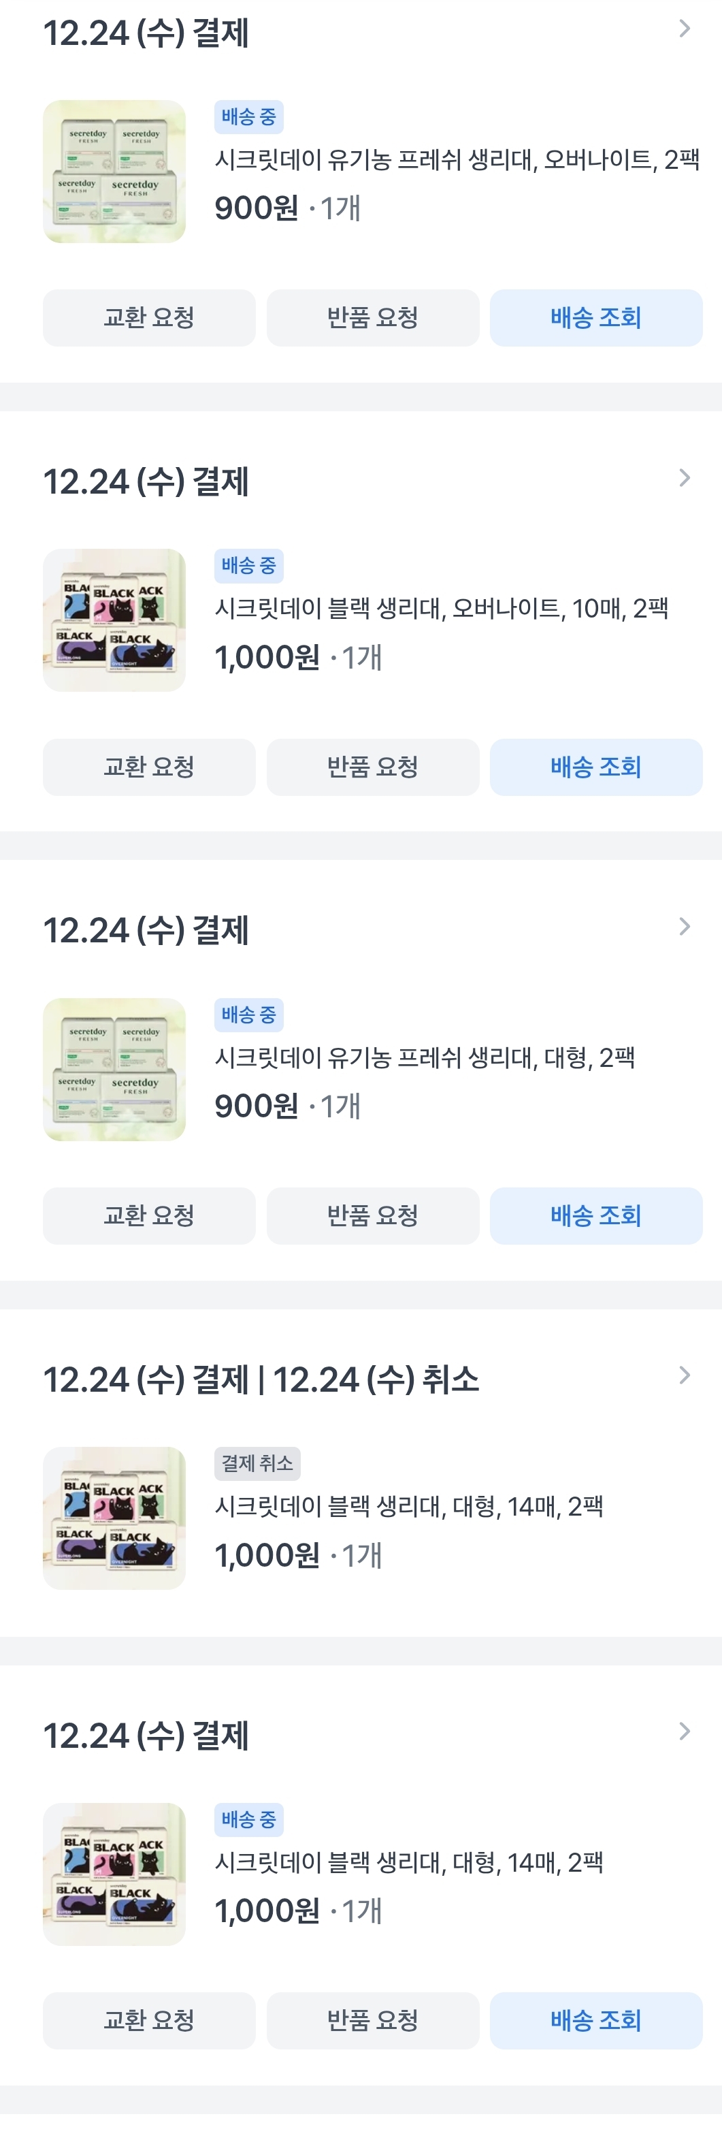Tap 반품 요청 on the bottom order
This screenshot has height=2140, width=722.
(372, 2020)
